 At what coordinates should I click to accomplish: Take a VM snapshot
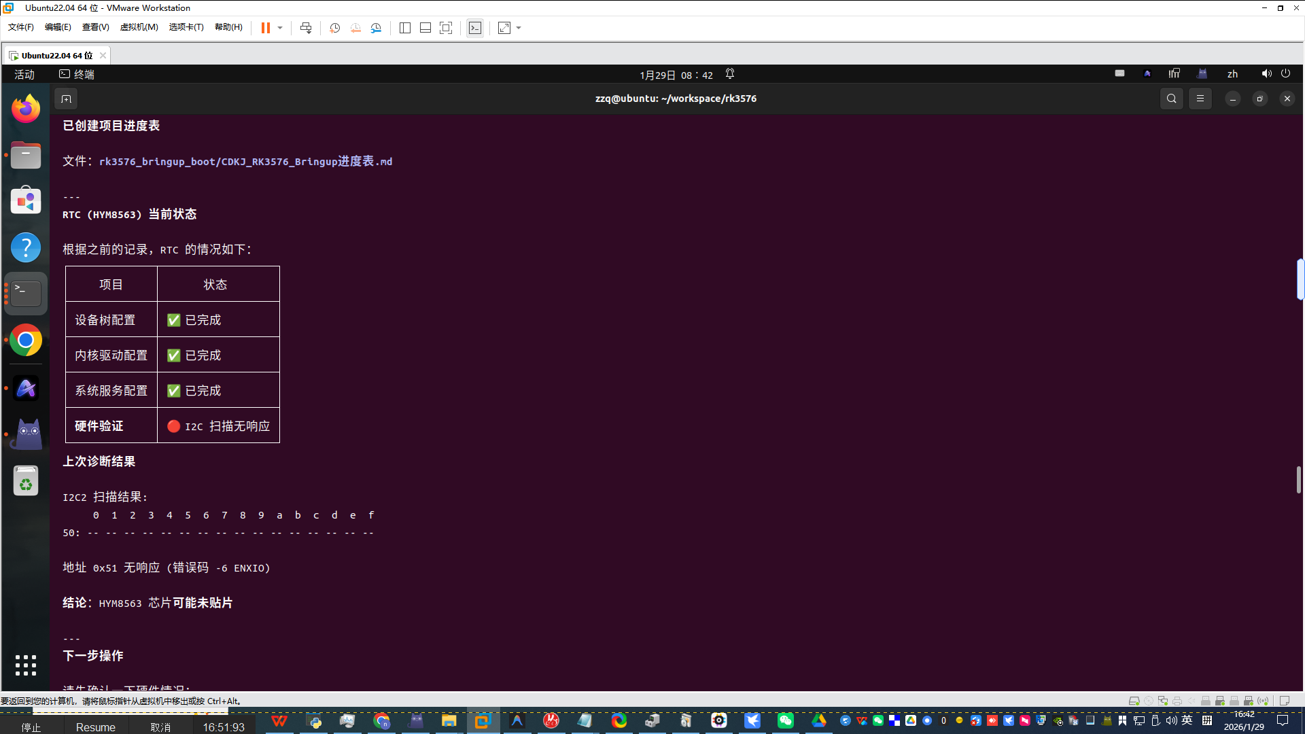click(x=334, y=28)
